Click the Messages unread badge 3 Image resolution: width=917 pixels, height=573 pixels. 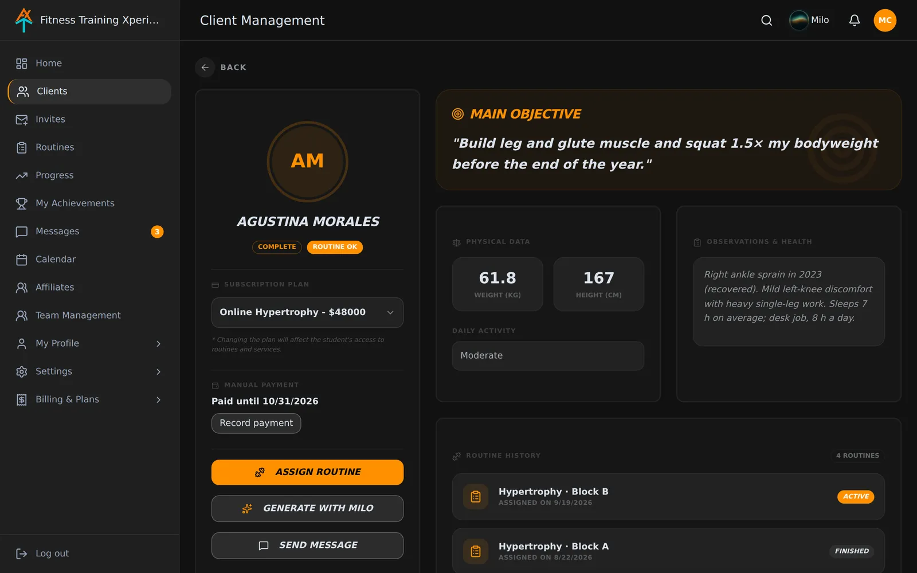point(157,231)
